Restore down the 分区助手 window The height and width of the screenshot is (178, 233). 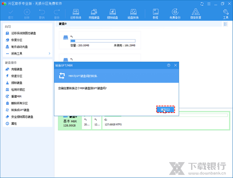tap(223, 4)
